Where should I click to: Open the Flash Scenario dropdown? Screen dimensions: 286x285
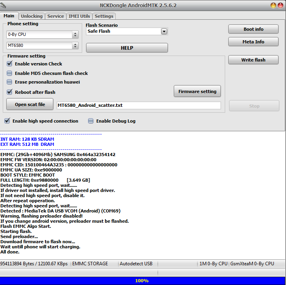tap(164, 32)
